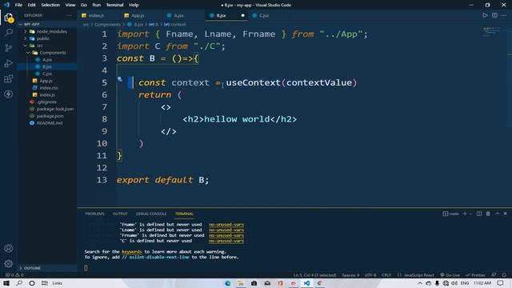
Task: Click the Go Live status bar button
Action: pyautogui.click(x=450, y=275)
